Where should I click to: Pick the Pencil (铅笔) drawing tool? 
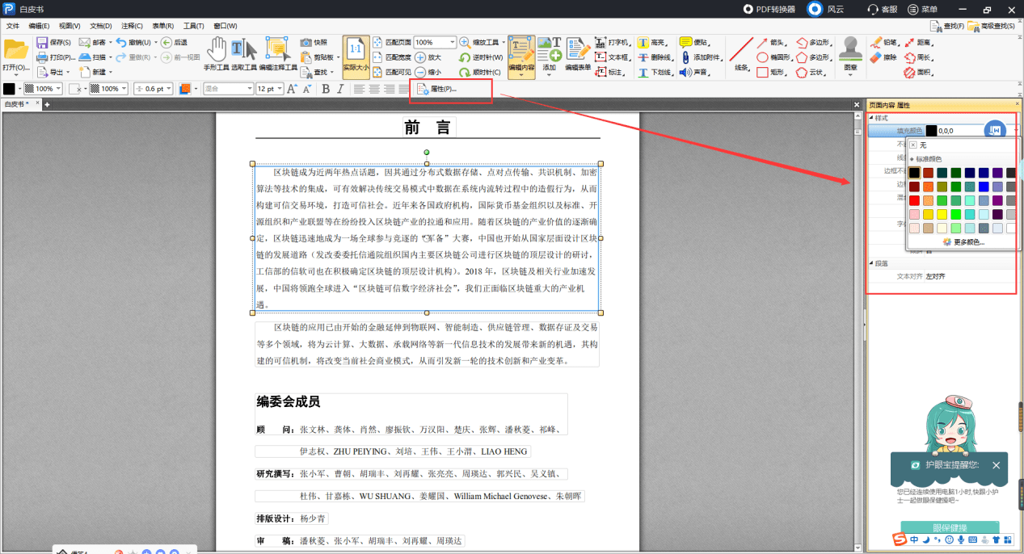click(883, 42)
